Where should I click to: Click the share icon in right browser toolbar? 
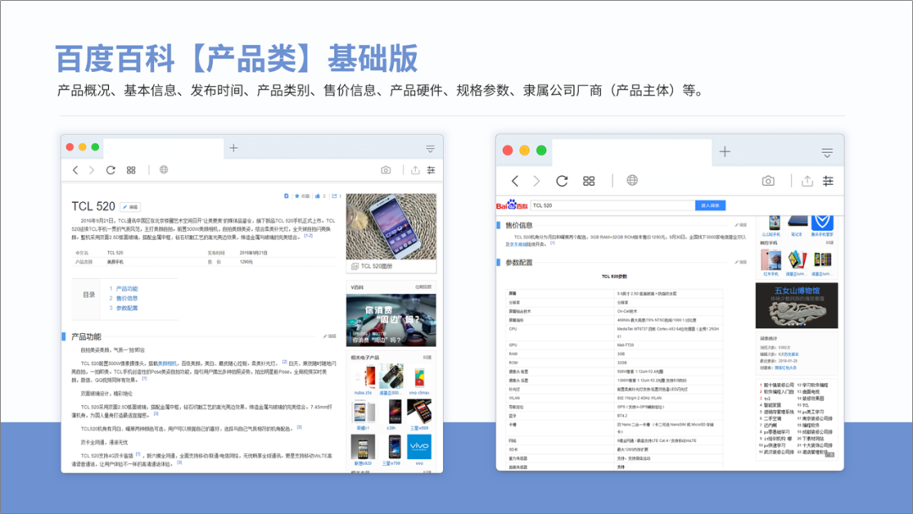pyautogui.click(x=807, y=181)
